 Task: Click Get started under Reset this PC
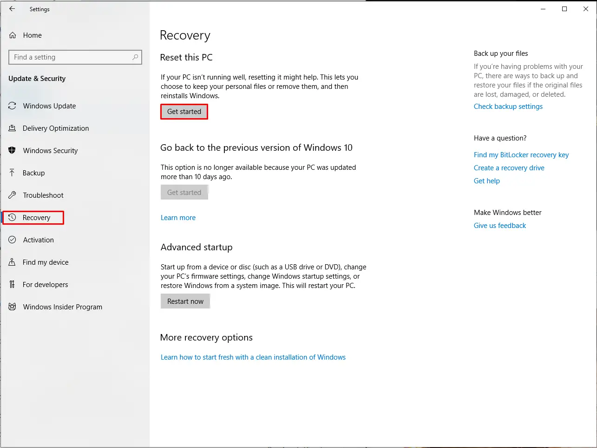(184, 111)
